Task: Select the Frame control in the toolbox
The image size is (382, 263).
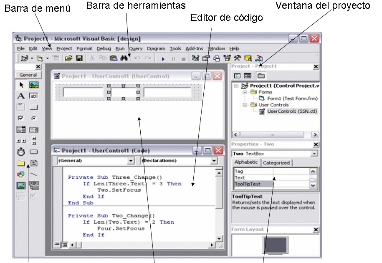Action: pyautogui.click(x=21, y=107)
